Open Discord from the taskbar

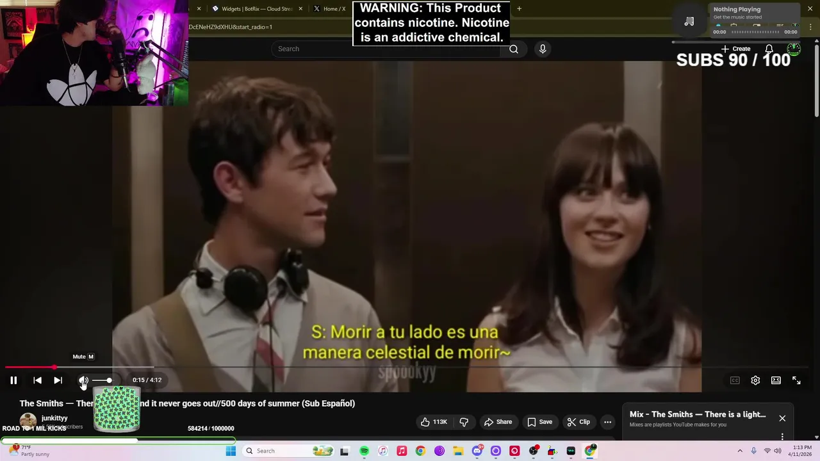pos(477,451)
